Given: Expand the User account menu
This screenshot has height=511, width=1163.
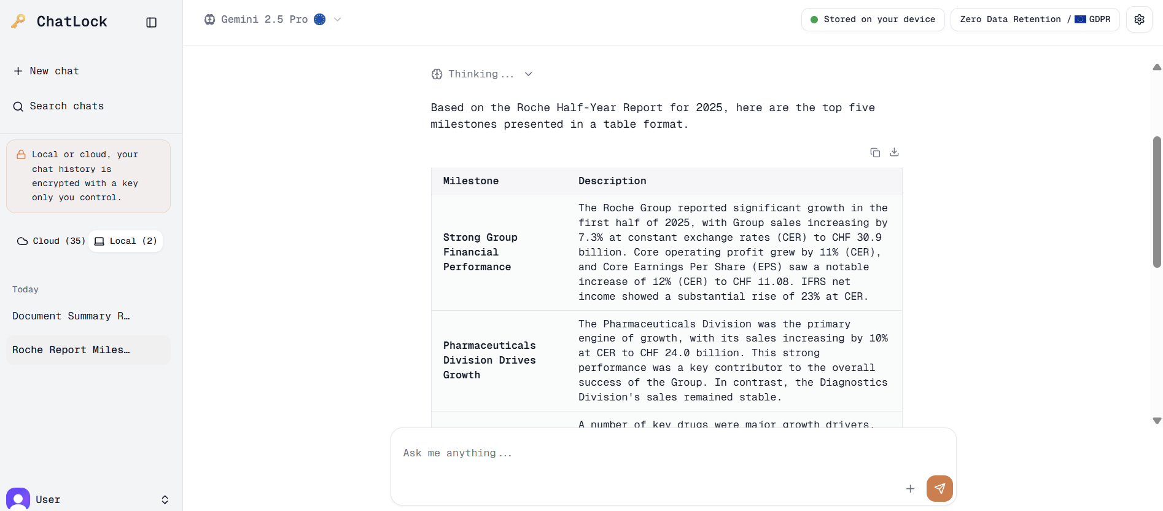Looking at the screenshot, I should point(165,499).
